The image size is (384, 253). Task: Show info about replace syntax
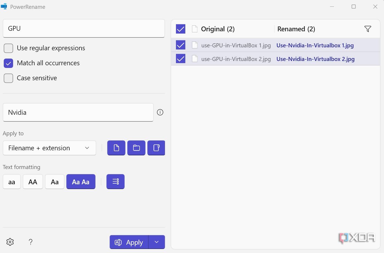point(160,112)
